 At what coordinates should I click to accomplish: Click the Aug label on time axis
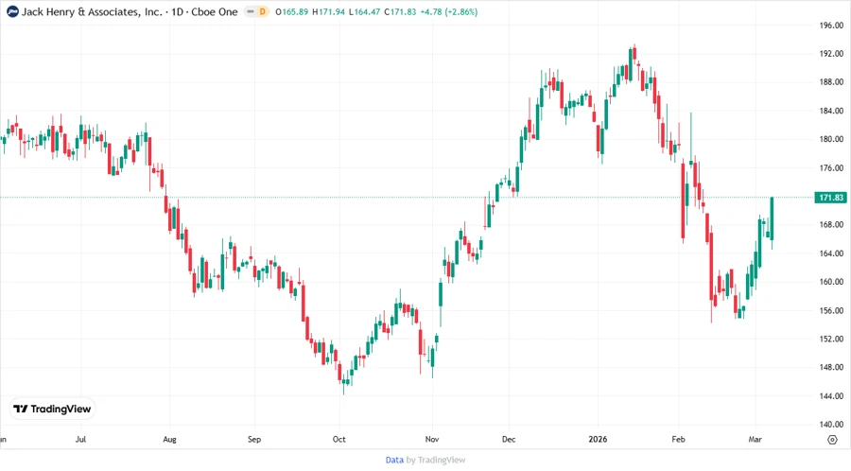169,439
